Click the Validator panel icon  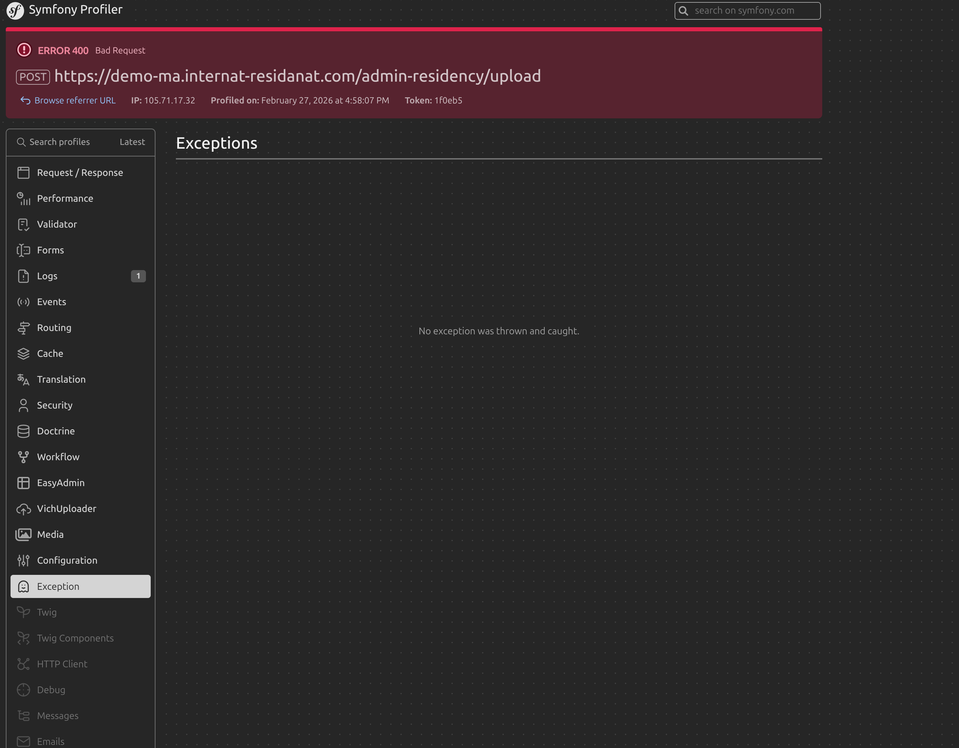(23, 224)
